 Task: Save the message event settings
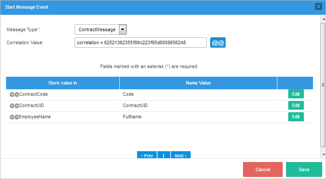304,169
